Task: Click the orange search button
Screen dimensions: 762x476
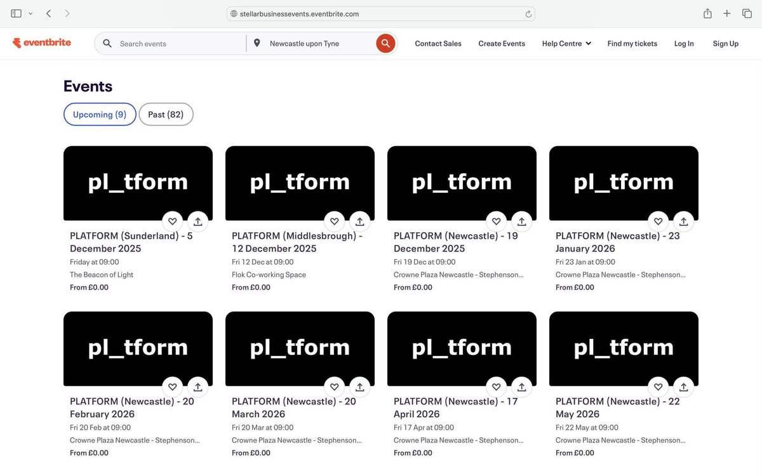Action: [x=385, y=43]
